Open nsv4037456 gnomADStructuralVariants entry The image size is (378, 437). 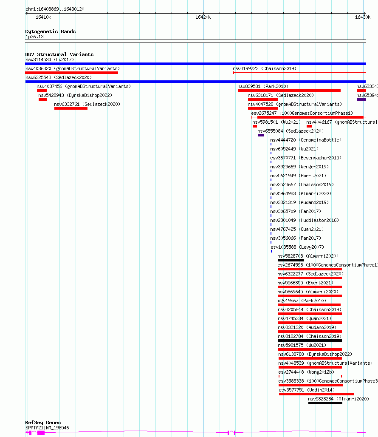tap(84, 86)
